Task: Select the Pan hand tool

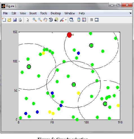Action: [45, 20]
